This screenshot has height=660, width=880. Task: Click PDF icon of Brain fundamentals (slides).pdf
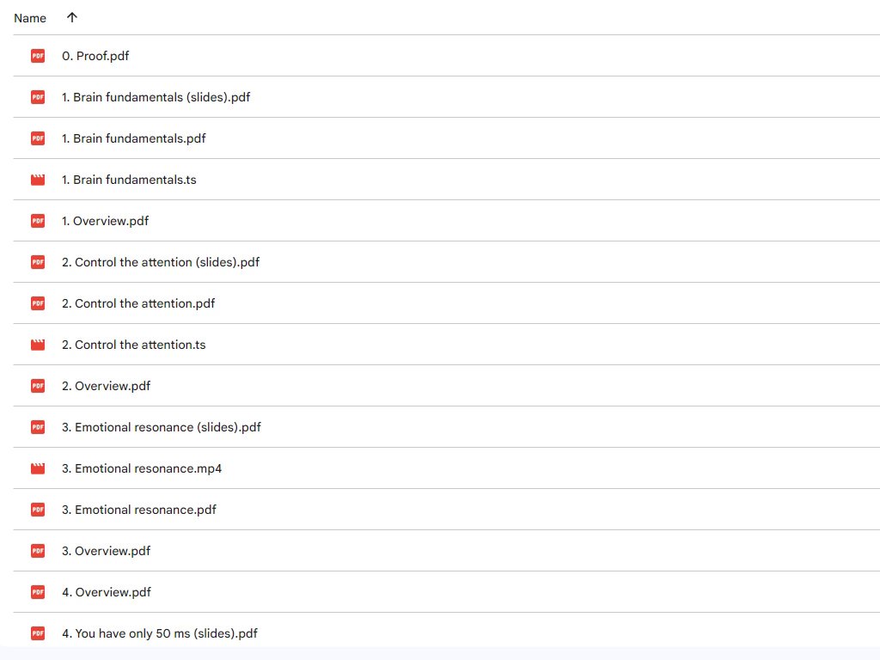(x=38, y=97)
